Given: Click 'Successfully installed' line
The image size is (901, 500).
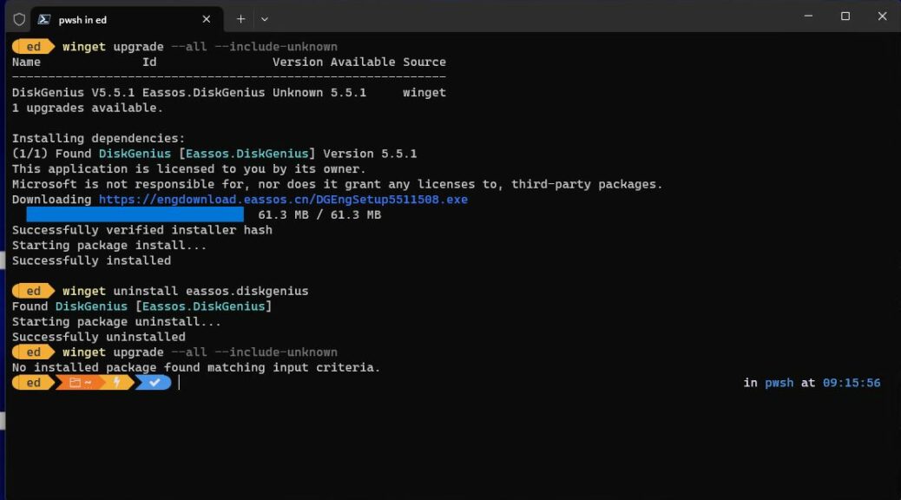Looking at the screenshot, I should pos(91,260).
